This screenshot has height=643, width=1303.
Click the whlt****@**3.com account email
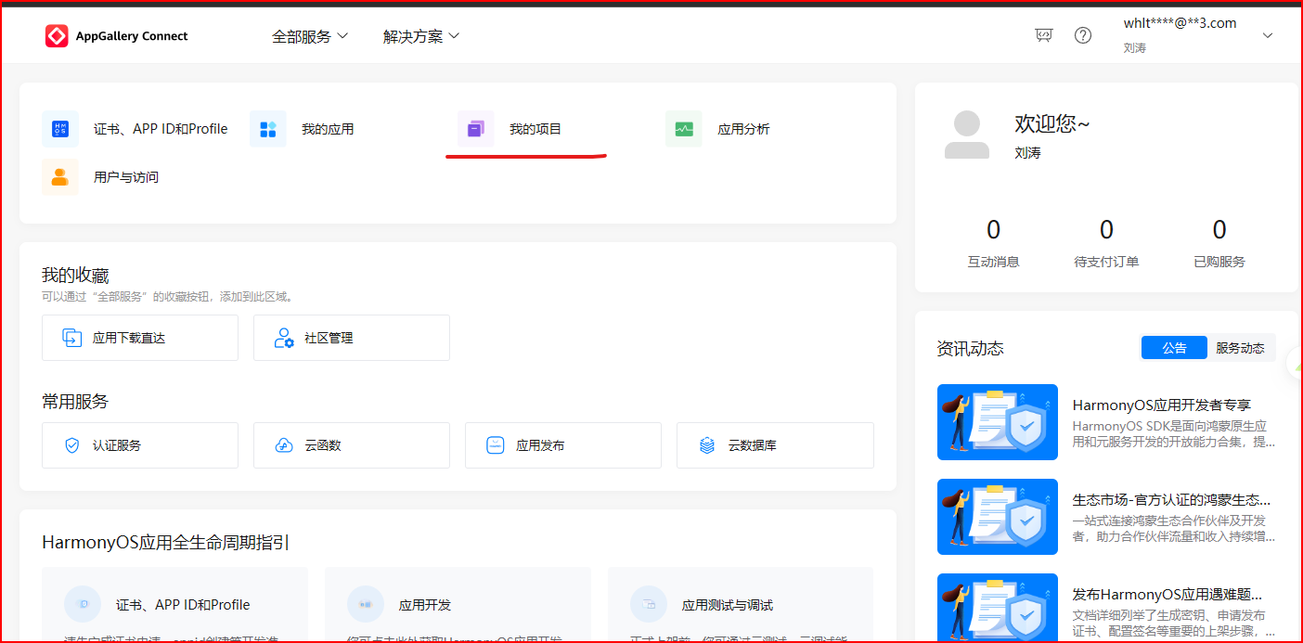click(1180, 23)
